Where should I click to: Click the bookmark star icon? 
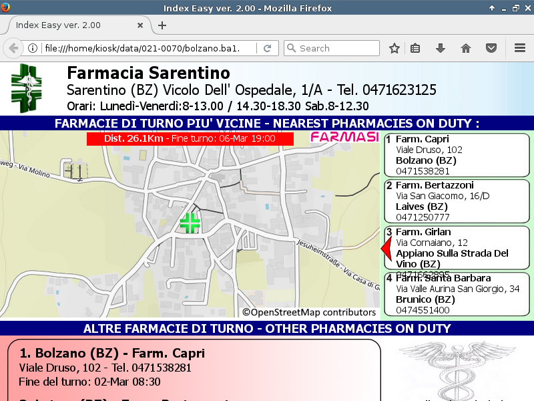click(x=394, y=48)
